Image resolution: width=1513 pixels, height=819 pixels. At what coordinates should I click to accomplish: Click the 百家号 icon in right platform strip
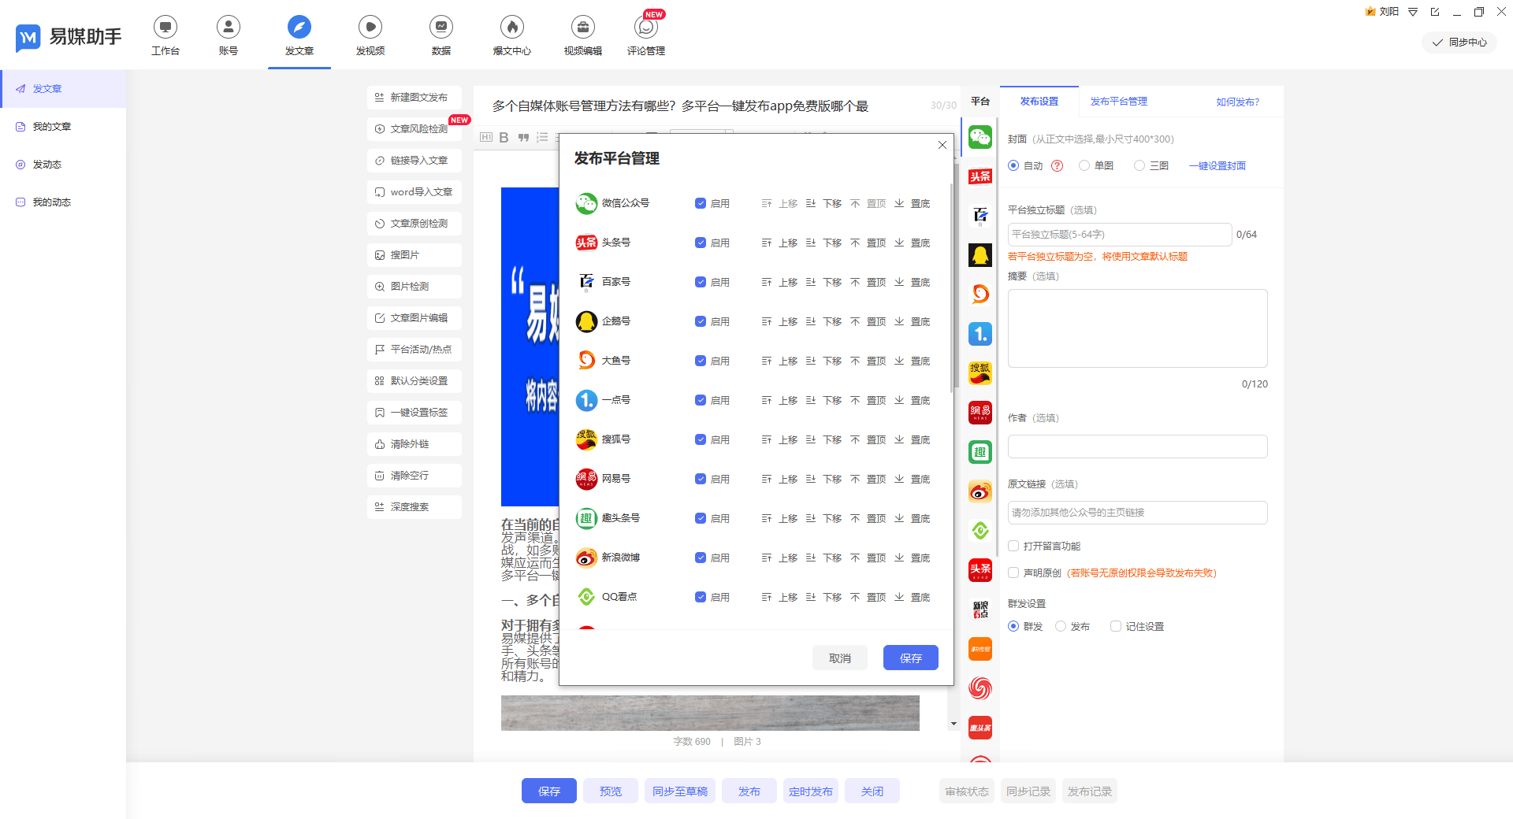pyautogui.click(x=980, y=215)
